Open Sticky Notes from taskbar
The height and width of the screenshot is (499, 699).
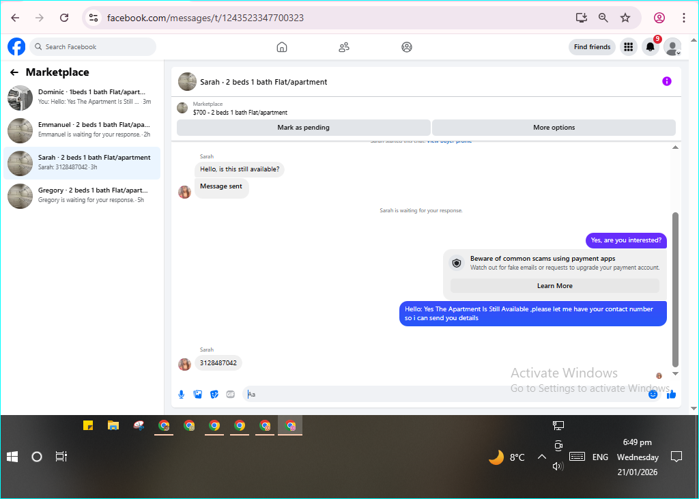pyautogui.click(x=88, y=425)
